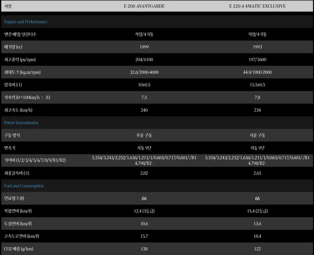Click the top speed value 234
The height and width of the screenshot is (255, 314).
tap(257, 110)
